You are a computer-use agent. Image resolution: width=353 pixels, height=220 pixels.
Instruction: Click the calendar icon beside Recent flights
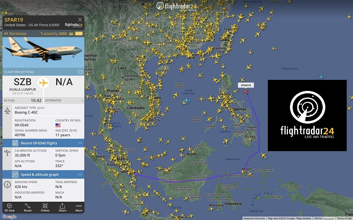pos(15,143)
